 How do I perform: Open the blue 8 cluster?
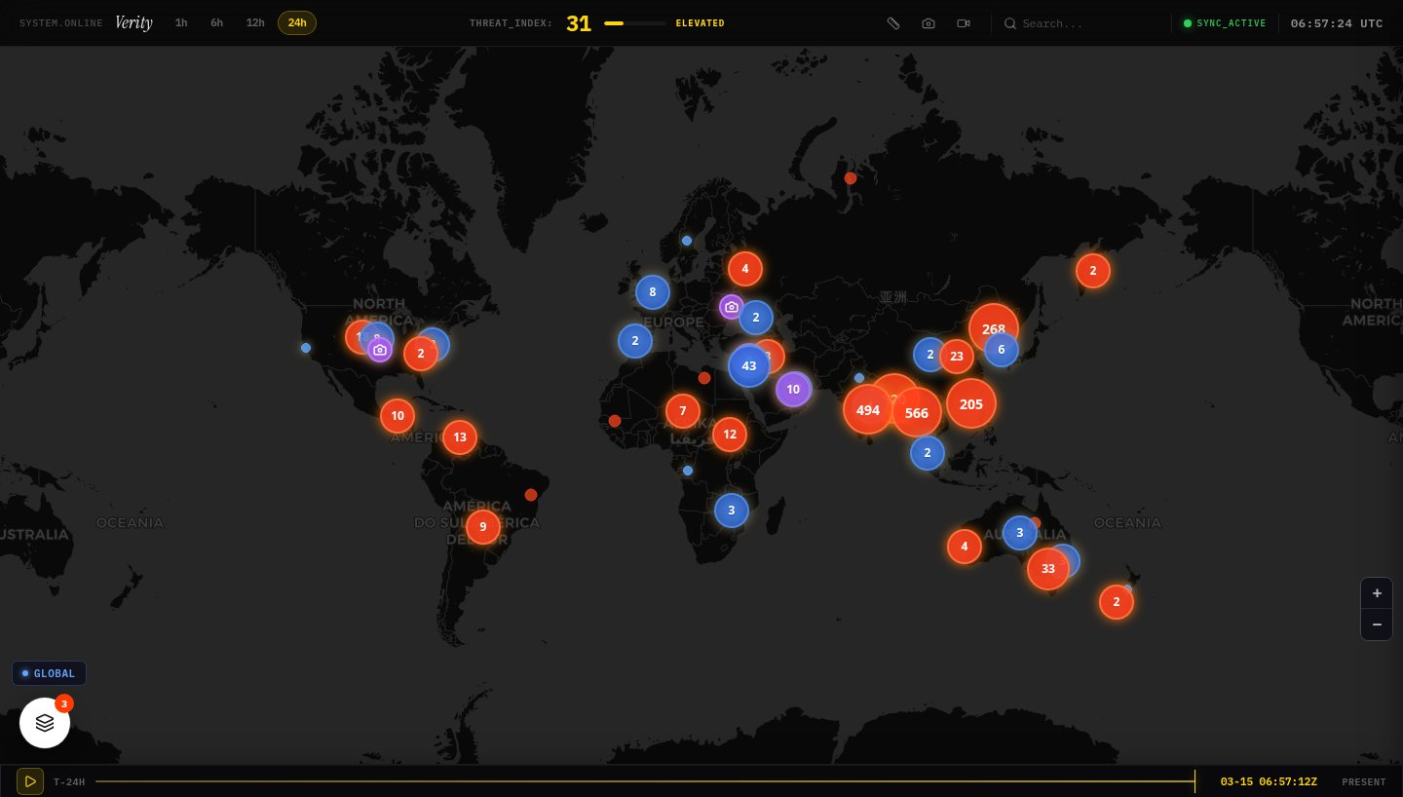(653, 292)
